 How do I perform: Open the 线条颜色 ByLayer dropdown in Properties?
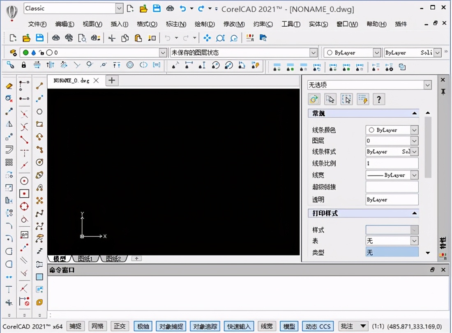point(414,130)
